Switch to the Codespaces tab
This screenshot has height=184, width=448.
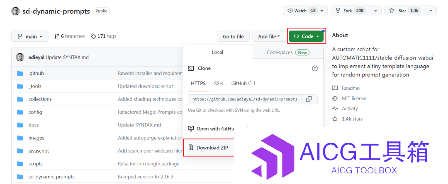click(288, 53)
